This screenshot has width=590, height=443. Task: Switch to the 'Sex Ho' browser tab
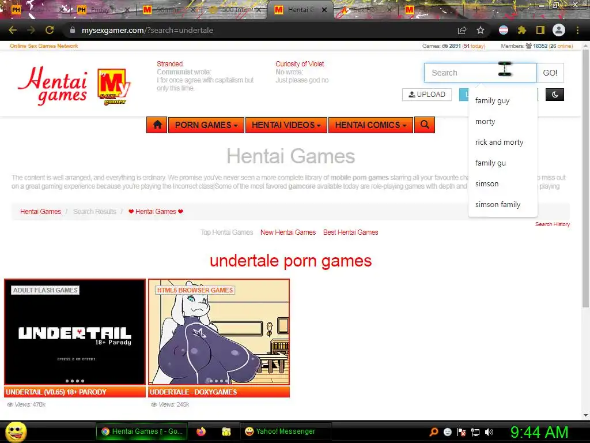point(366,10)
